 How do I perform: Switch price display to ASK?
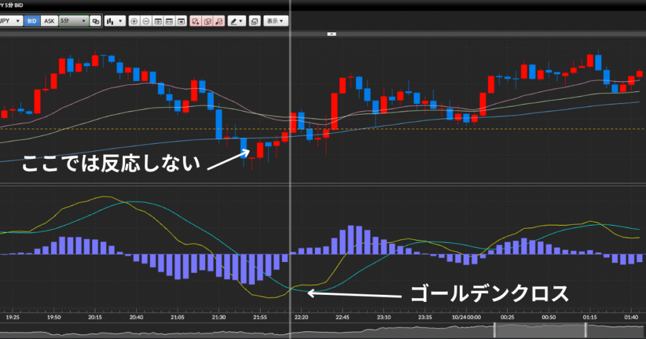[49, 21]
